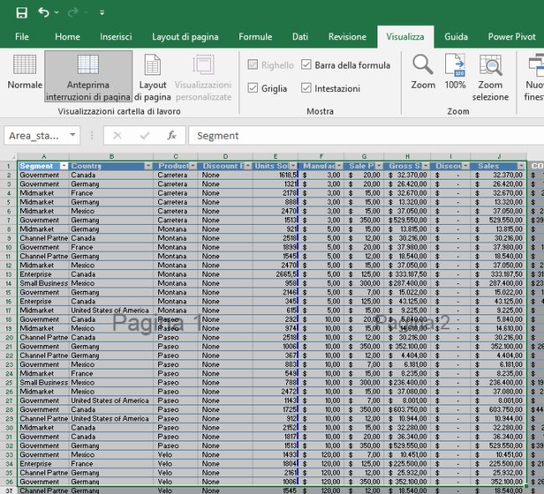This screenshot has width=544, height=494.
Task: Open Nuova finestra
Action: tap(534, 78)
